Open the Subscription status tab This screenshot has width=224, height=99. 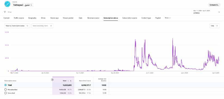pyautogui.click(x=111, y=18)
